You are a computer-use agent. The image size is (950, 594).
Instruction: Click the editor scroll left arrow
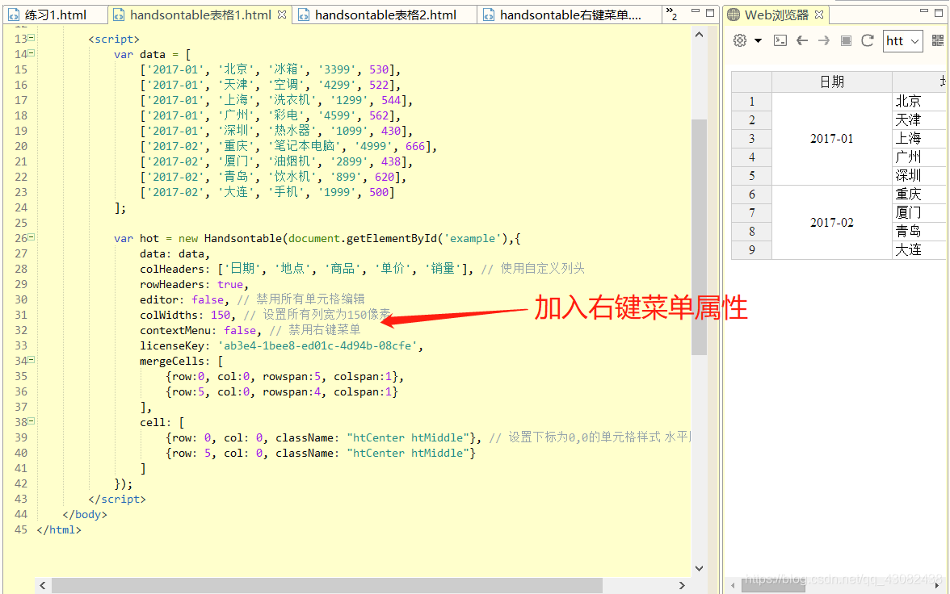pos(42,585)
